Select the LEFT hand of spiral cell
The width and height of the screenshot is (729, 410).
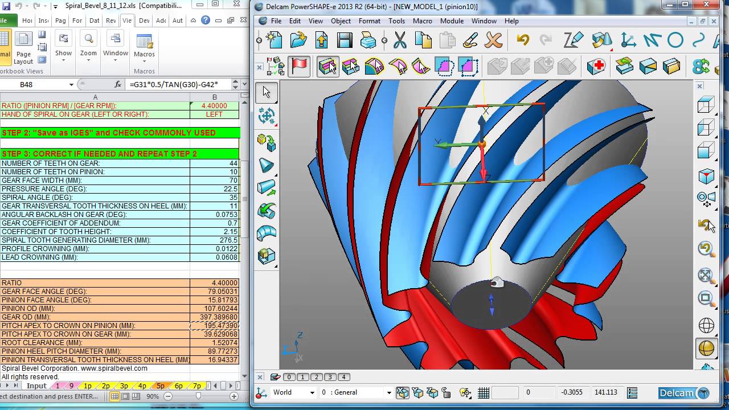coord(215,114)
